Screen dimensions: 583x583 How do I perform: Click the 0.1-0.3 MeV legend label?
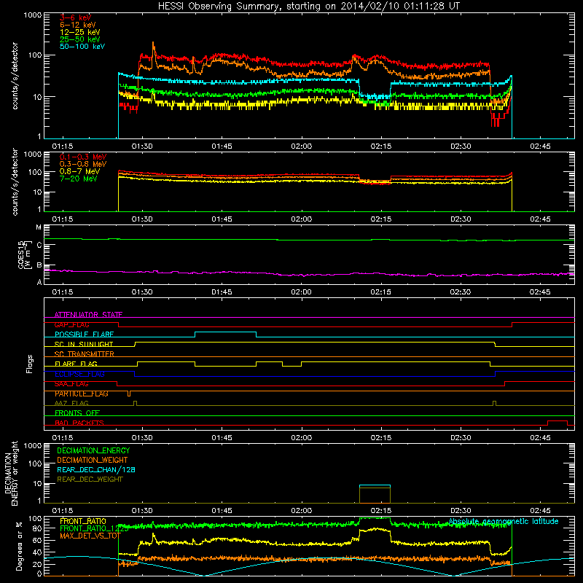(x=83, y=157)
